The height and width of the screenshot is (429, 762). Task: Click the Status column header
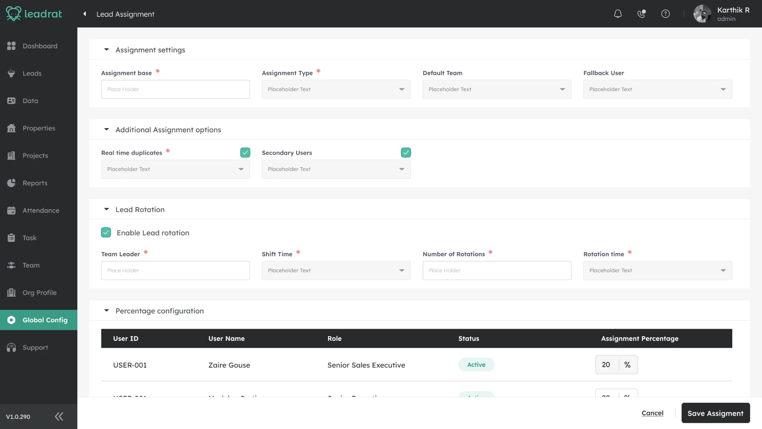(x=469, y=339)
